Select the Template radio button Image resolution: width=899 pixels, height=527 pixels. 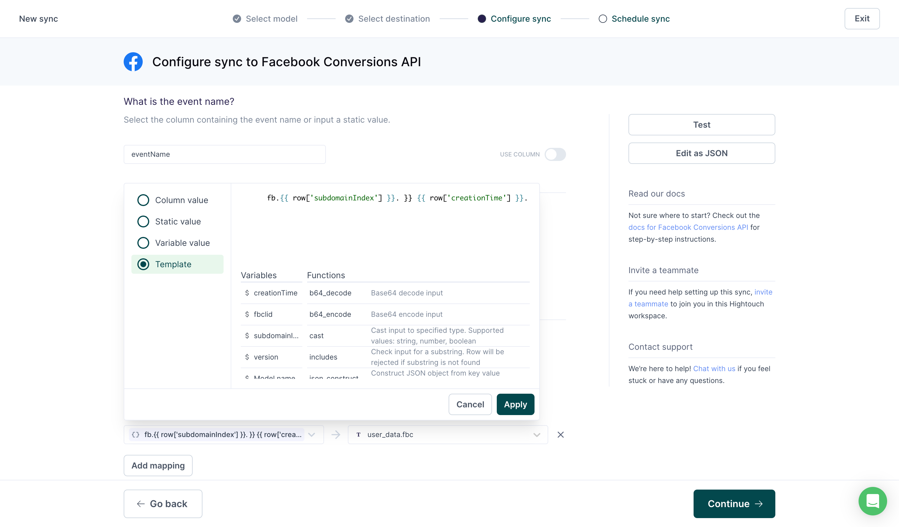143,264
